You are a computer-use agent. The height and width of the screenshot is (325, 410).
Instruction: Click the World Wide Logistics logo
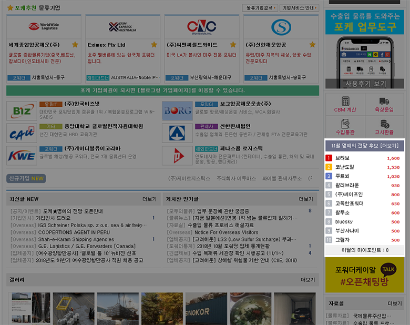tap(44, 26)
